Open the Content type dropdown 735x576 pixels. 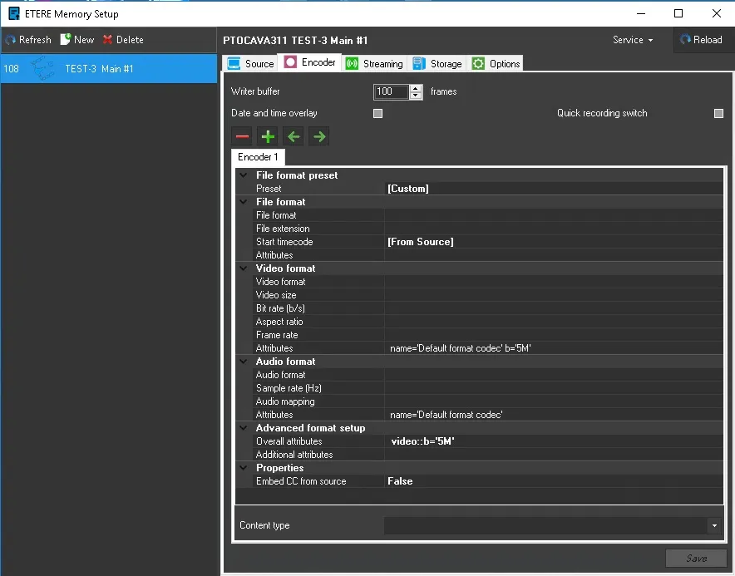713,525
